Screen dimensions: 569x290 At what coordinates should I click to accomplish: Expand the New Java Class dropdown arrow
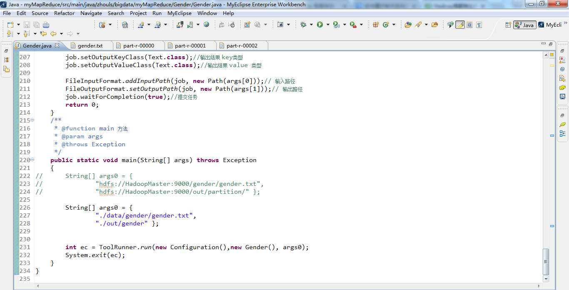(x=394, y=25)
